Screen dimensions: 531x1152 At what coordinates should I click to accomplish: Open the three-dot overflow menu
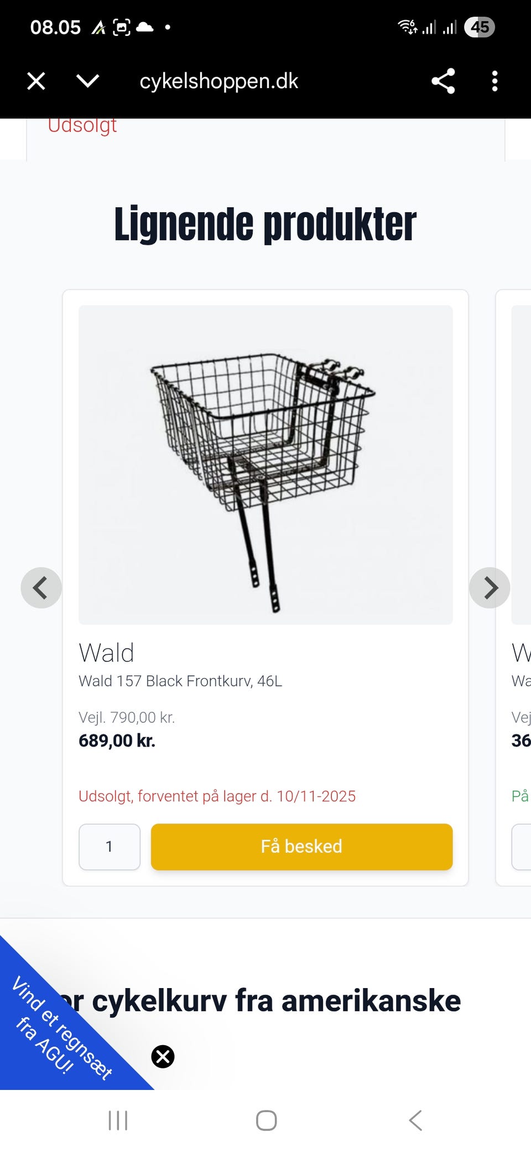coord(494,81)
